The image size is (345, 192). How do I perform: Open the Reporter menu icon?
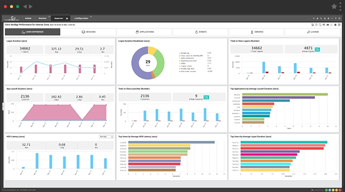click(x=67, y=18)
